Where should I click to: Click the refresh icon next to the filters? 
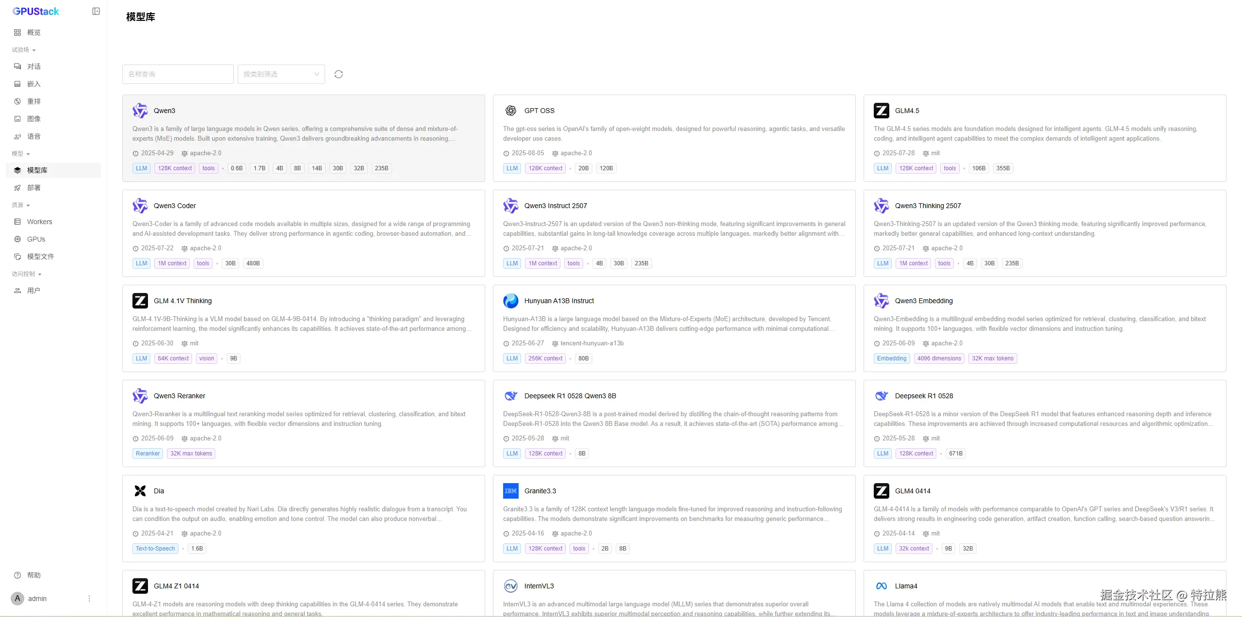pos(339,74)
